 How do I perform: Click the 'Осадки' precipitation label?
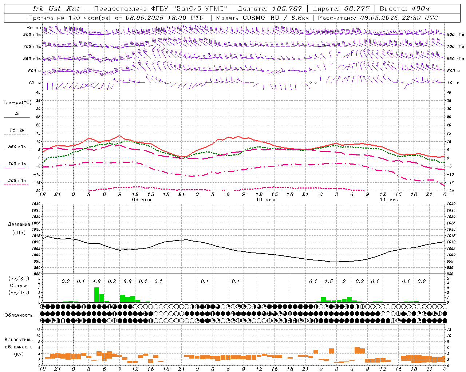point(19,286)
